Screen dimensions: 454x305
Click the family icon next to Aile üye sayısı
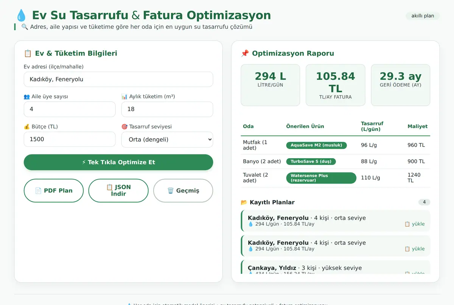[x=26, y=96]
